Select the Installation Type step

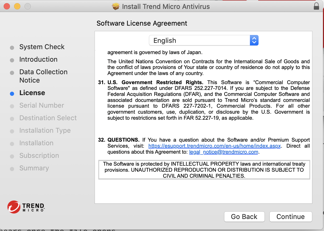click(x=45, y=130)
